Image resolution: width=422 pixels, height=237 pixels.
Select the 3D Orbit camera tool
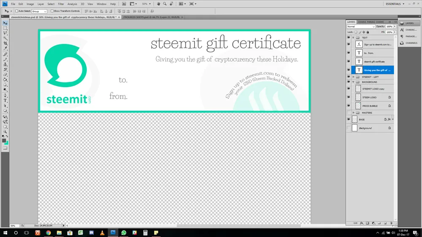tap(5, 122)
